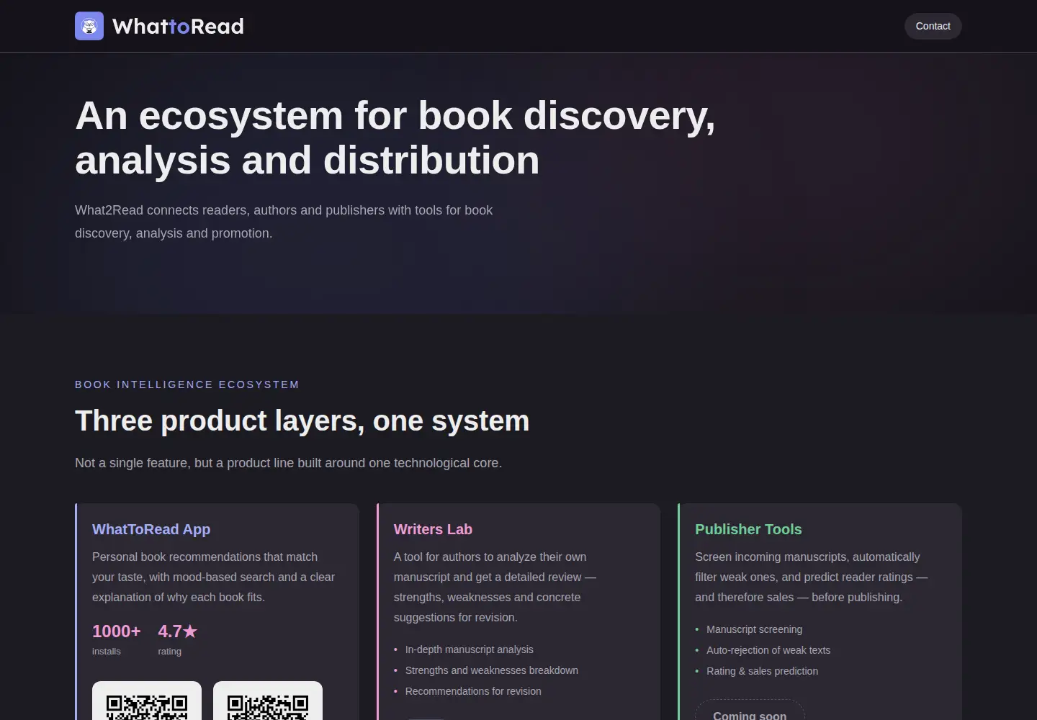The width and height of the screenshot is (1037, 720).
Task: Click the "An ecosystem for book discovery" headline
Action: click(x=395, y=138)
